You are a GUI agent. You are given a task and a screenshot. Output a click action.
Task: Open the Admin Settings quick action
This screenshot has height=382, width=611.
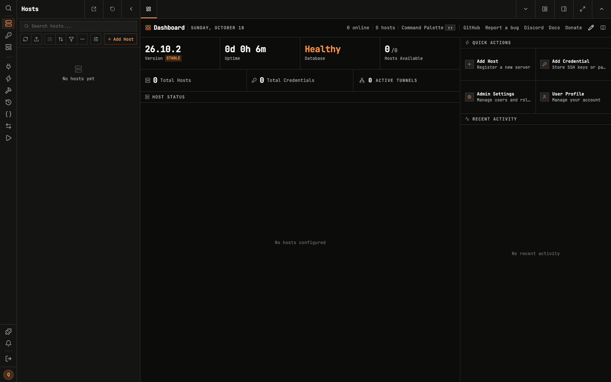498,97
